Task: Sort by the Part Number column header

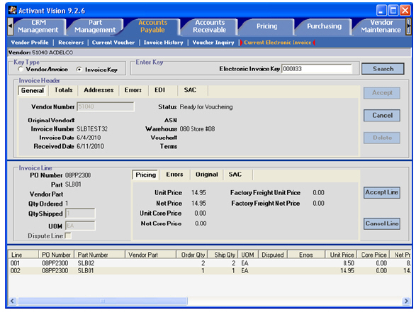Action: [99, 255]
